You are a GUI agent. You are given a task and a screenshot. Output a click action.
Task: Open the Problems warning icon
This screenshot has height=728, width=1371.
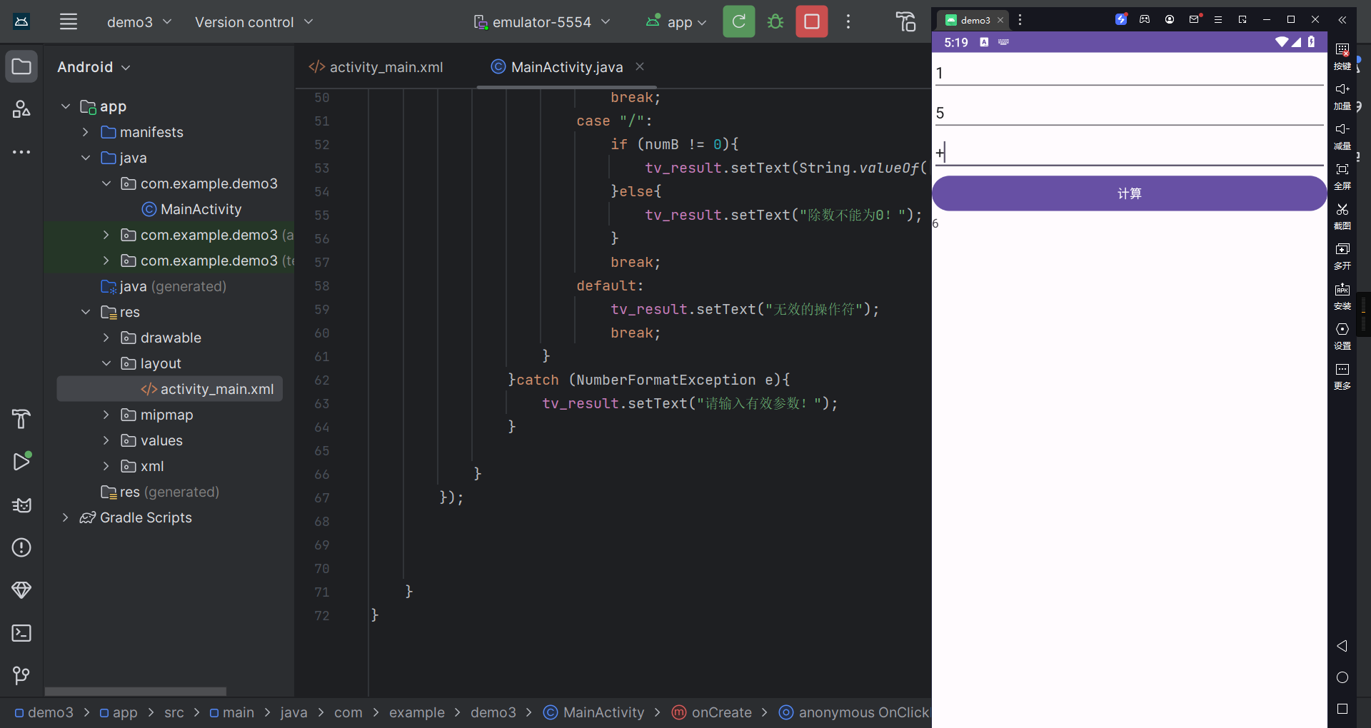click(21, 547)
